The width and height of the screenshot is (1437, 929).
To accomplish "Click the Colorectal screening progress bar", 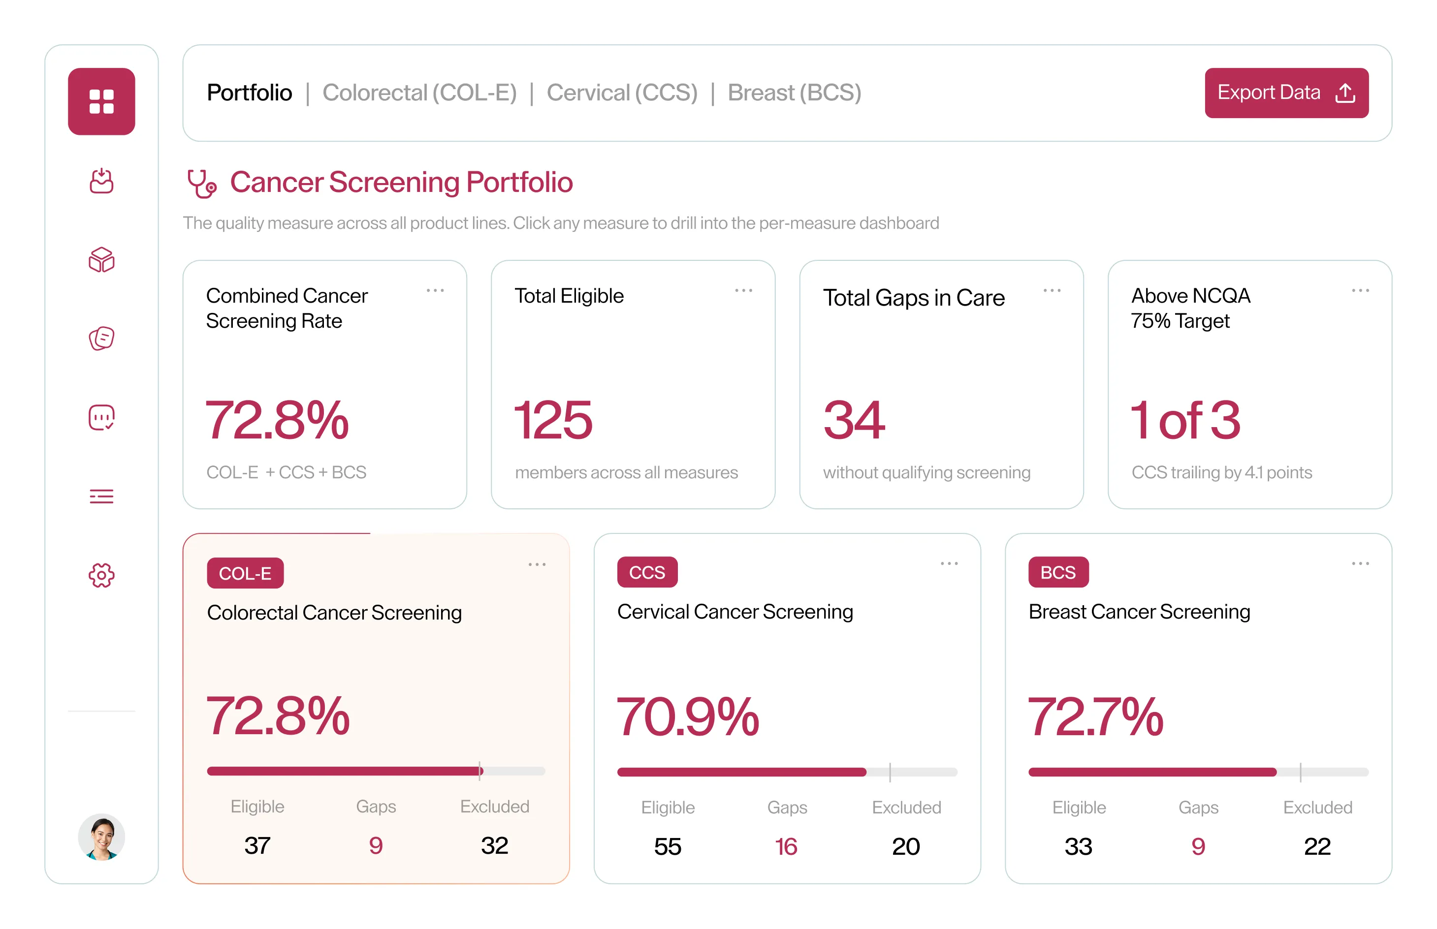I will 376,771.
